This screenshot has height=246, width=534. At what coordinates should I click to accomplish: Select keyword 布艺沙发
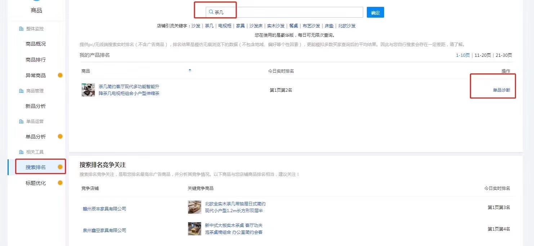pos(311,26)
